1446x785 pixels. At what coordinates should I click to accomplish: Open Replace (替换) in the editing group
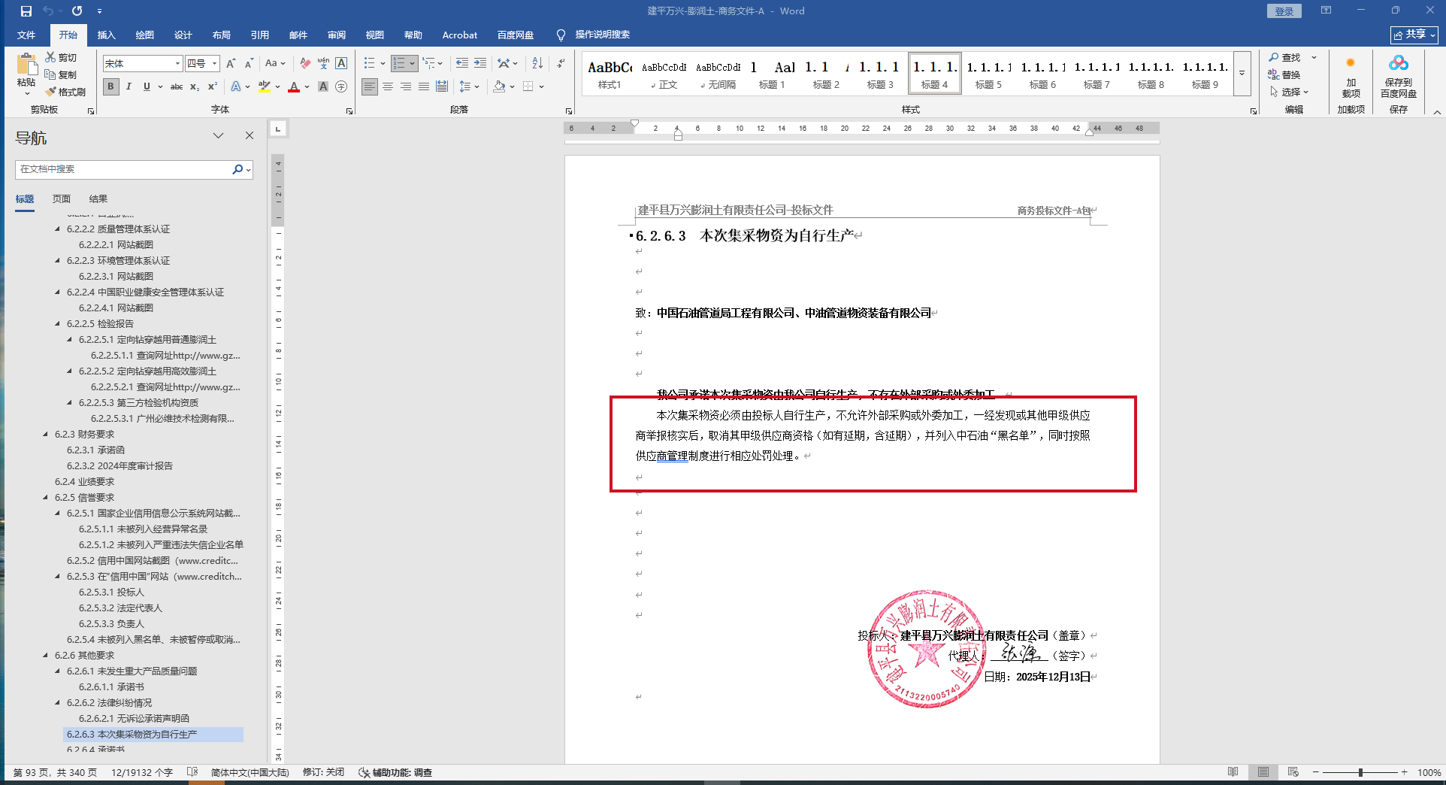click(1284, 74)
